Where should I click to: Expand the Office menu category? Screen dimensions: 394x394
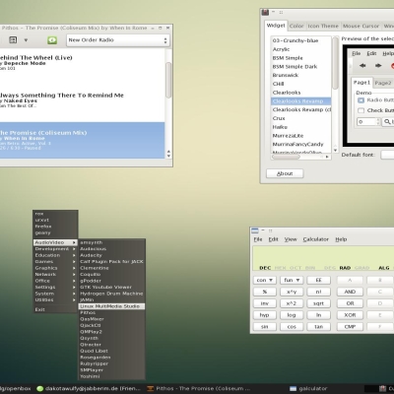coord(55,281)
